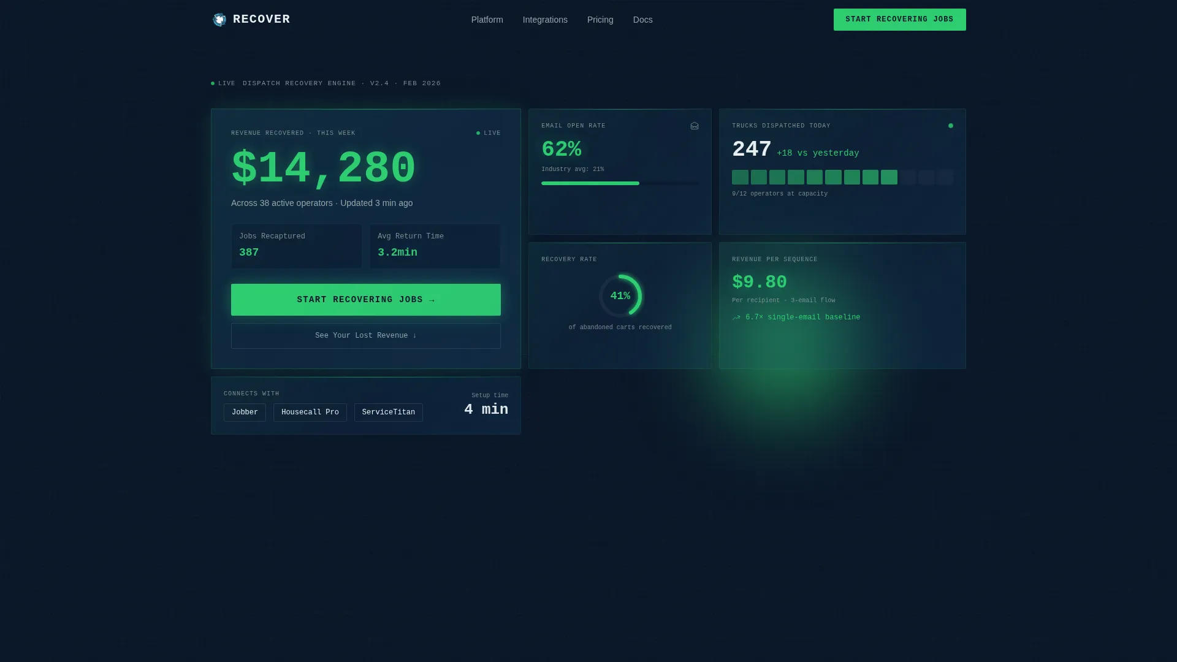This screenshot has width=1177, height=662.
Task: Click '9/12 operators at capacity' text
Action: [780, 194]
